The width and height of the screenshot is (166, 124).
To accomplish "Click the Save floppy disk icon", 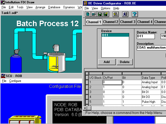I will coord(100,14).
